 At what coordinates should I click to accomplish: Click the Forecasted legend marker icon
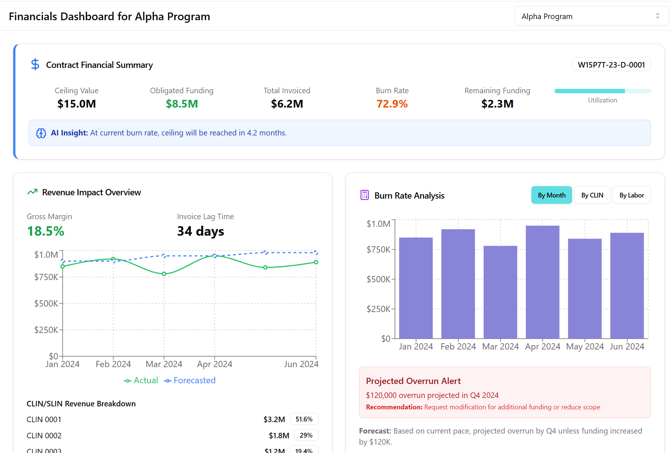(167, 381)
